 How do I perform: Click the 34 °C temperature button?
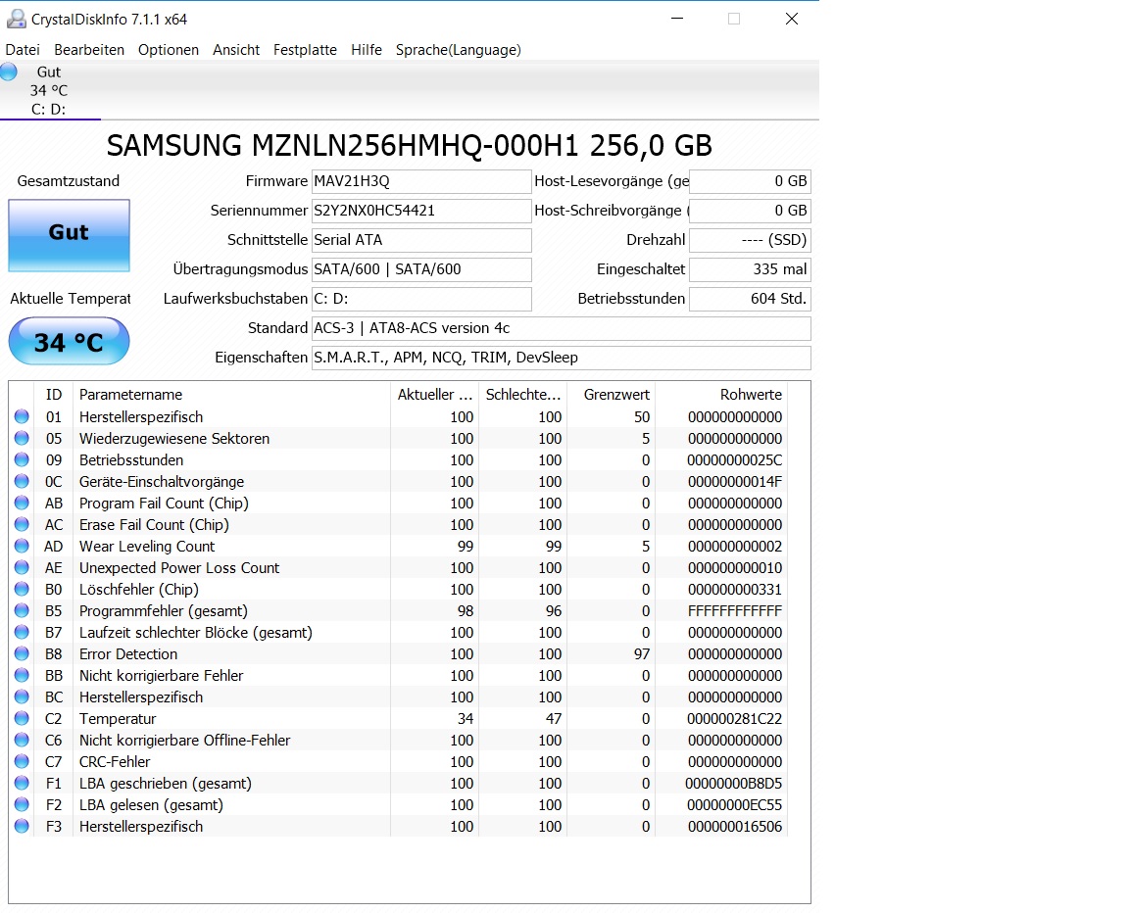pyautogui.click(x=70, y=342)
